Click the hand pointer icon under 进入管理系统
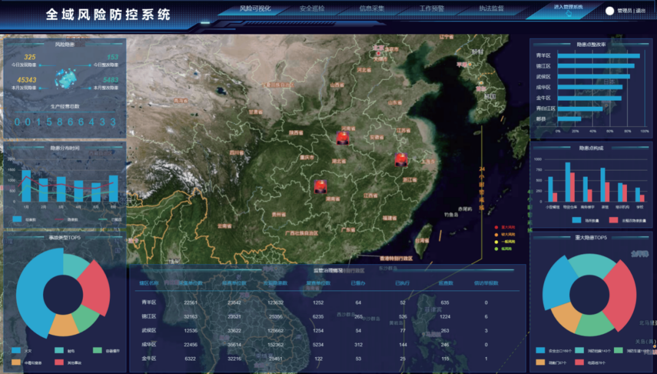 (x=568, y=15)
